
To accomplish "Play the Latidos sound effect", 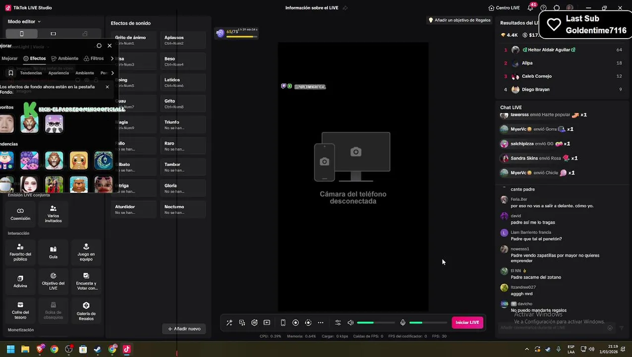I will pyautogui.click(x=183, y=82).
